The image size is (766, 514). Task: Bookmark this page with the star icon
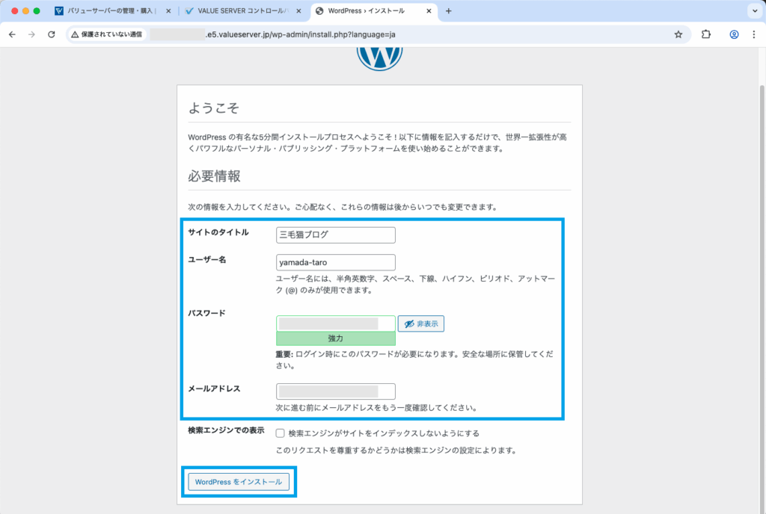(x=678, y=34)
